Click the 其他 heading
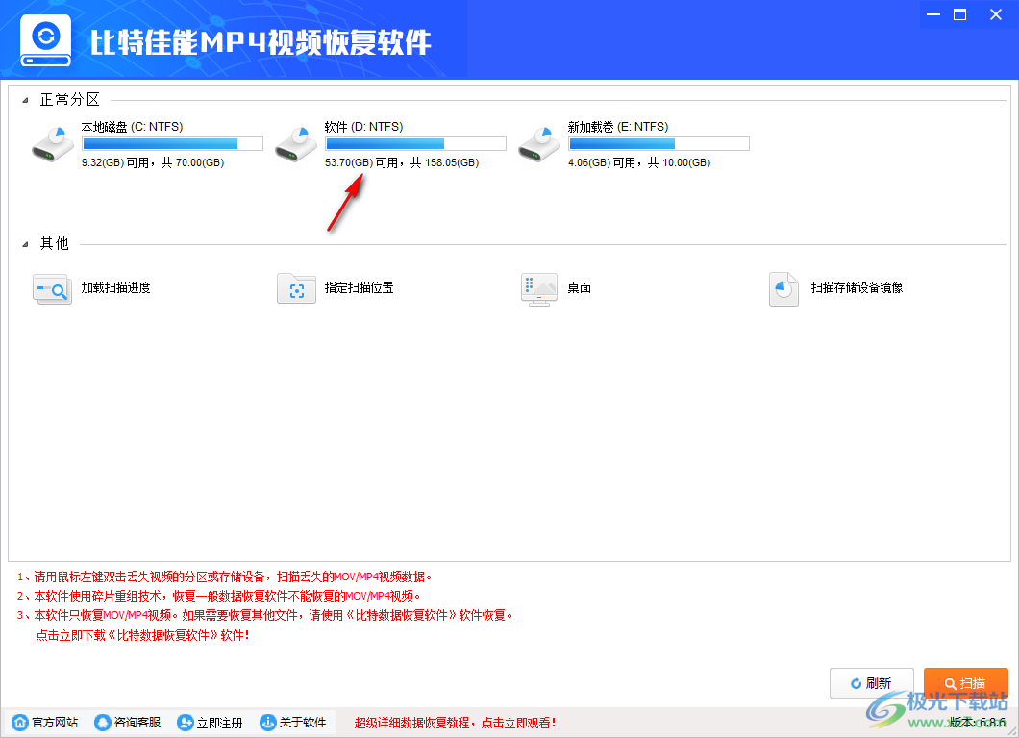Viewport: 1019px width, 738px height. pyautogui.click(x=55, y=244)
